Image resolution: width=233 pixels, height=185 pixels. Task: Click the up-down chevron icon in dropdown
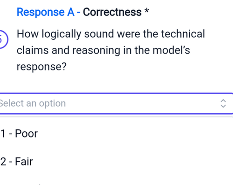[223, 103]
